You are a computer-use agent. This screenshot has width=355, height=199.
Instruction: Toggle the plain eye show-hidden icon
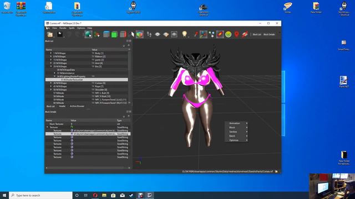click(158, 34)
